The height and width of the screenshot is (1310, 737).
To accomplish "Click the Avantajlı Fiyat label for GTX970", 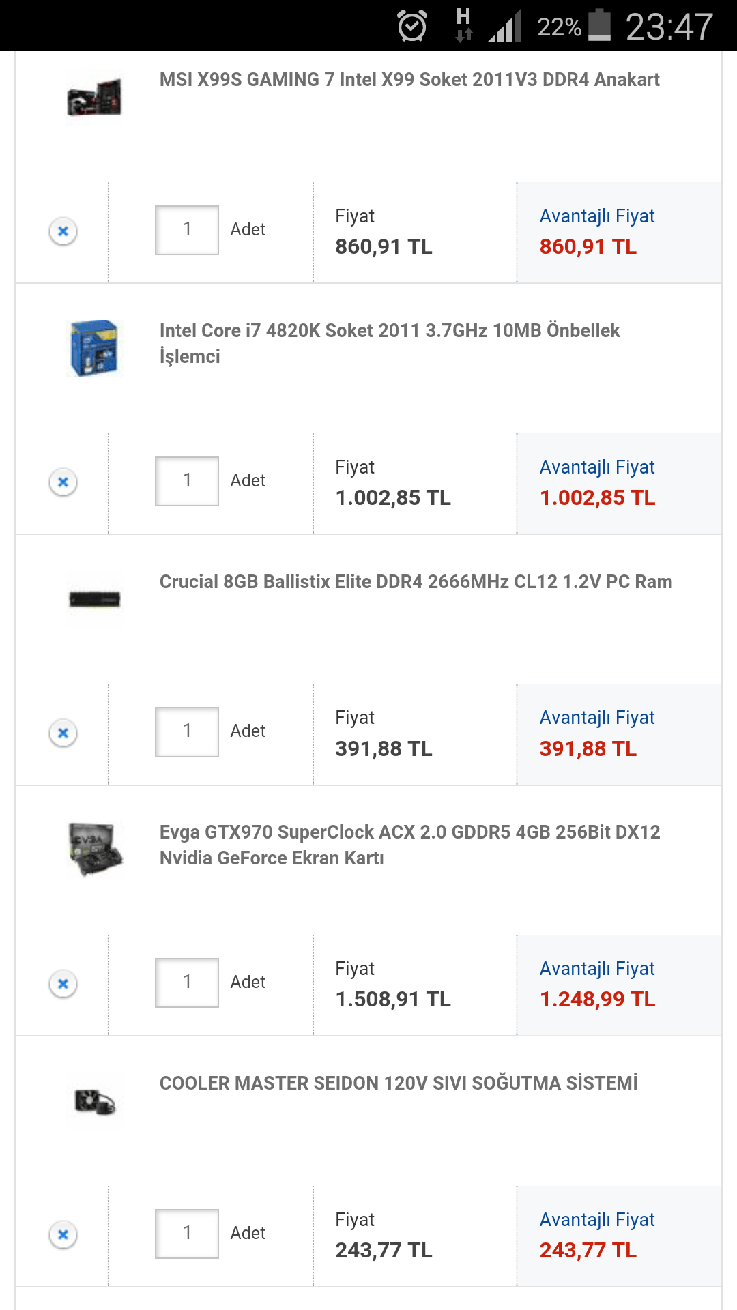I will (x=597, y=968).
